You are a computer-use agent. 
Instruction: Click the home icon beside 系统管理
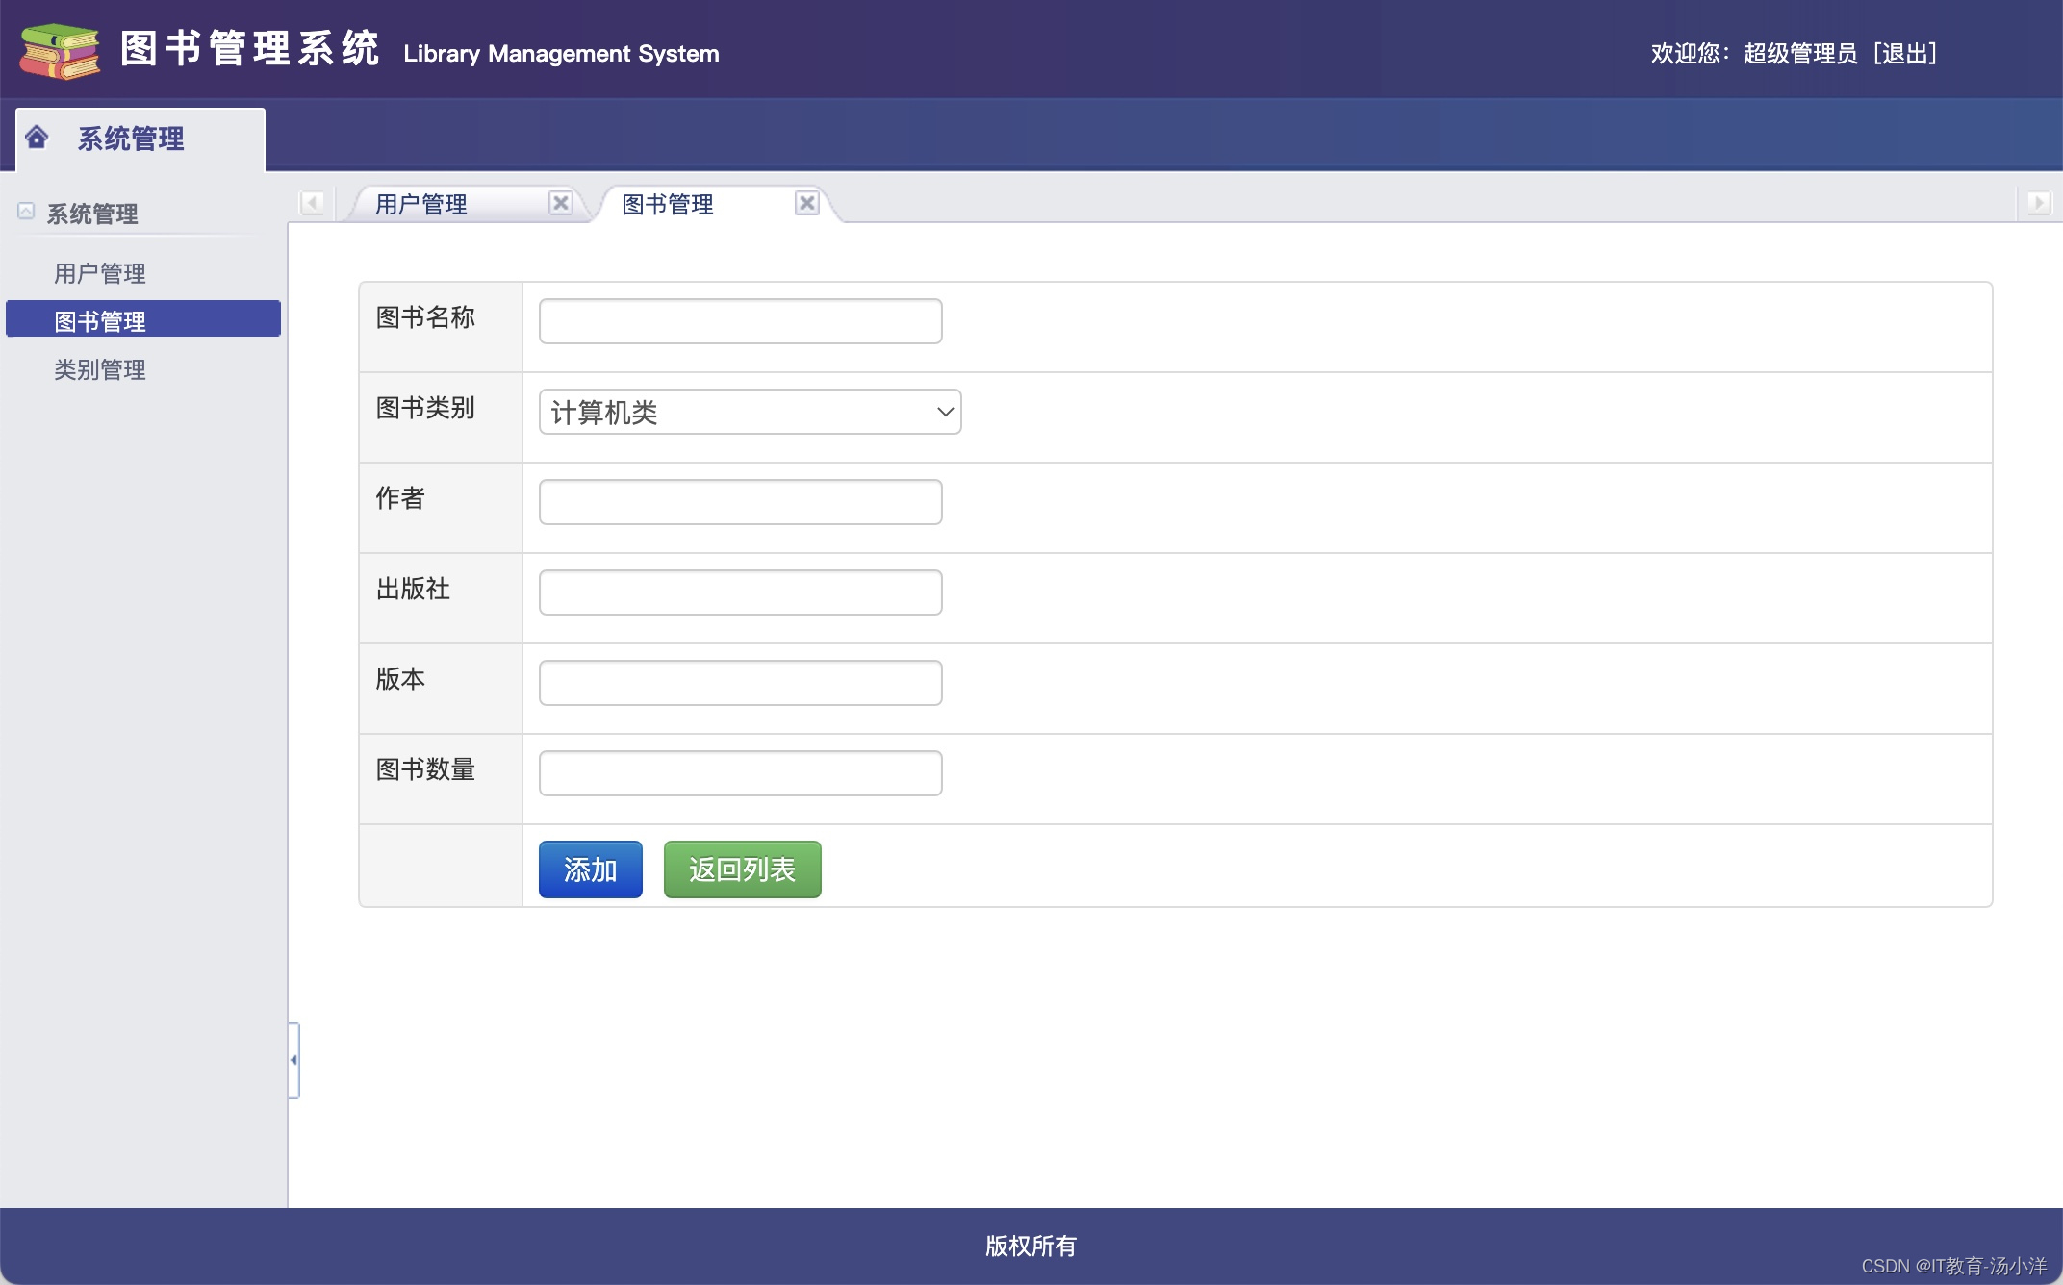click(x=37, y=138)
